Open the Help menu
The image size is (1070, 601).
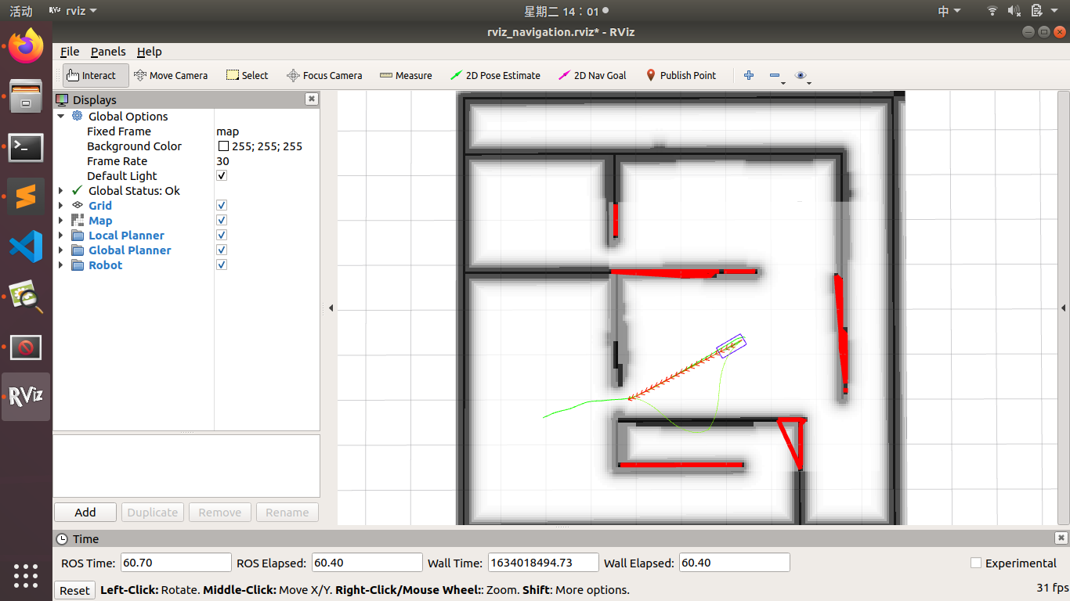point(149,52)
